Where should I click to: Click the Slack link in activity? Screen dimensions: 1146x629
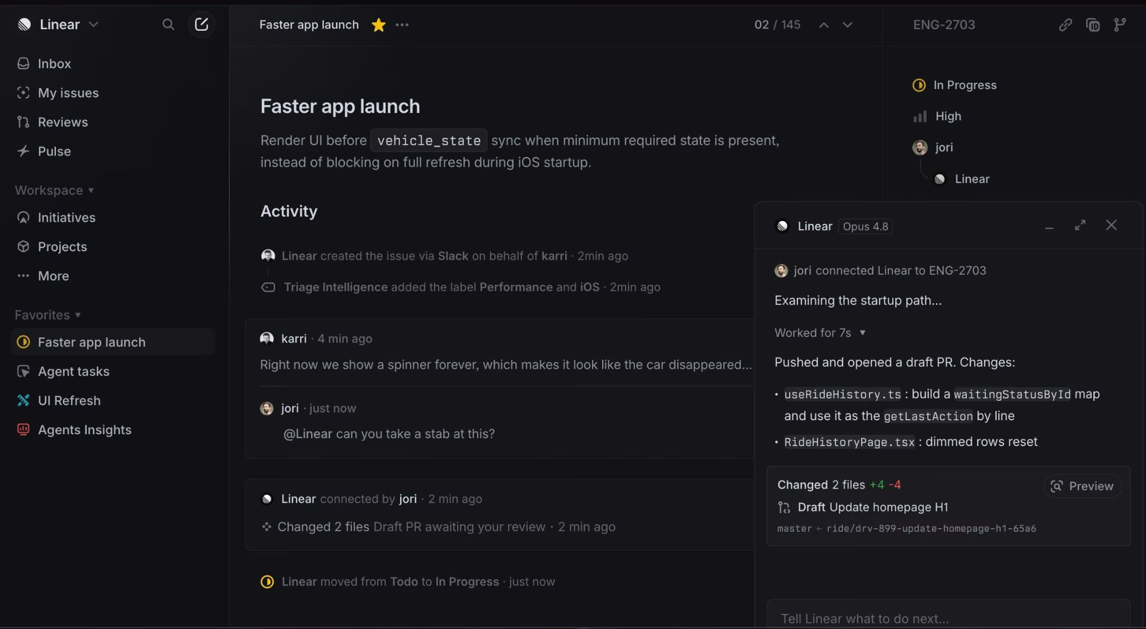pyautogui.click(x=453, y=256)
